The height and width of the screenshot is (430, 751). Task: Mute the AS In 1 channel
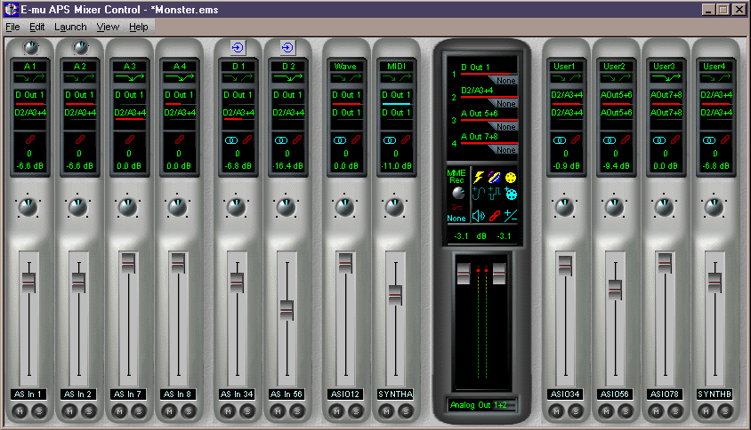click(20, 410)
